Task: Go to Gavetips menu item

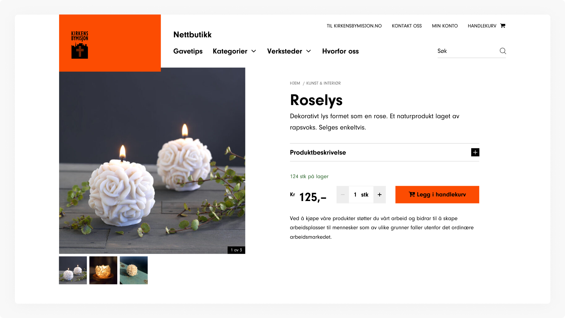Action: pyautogui.click(x=188, y=51)
